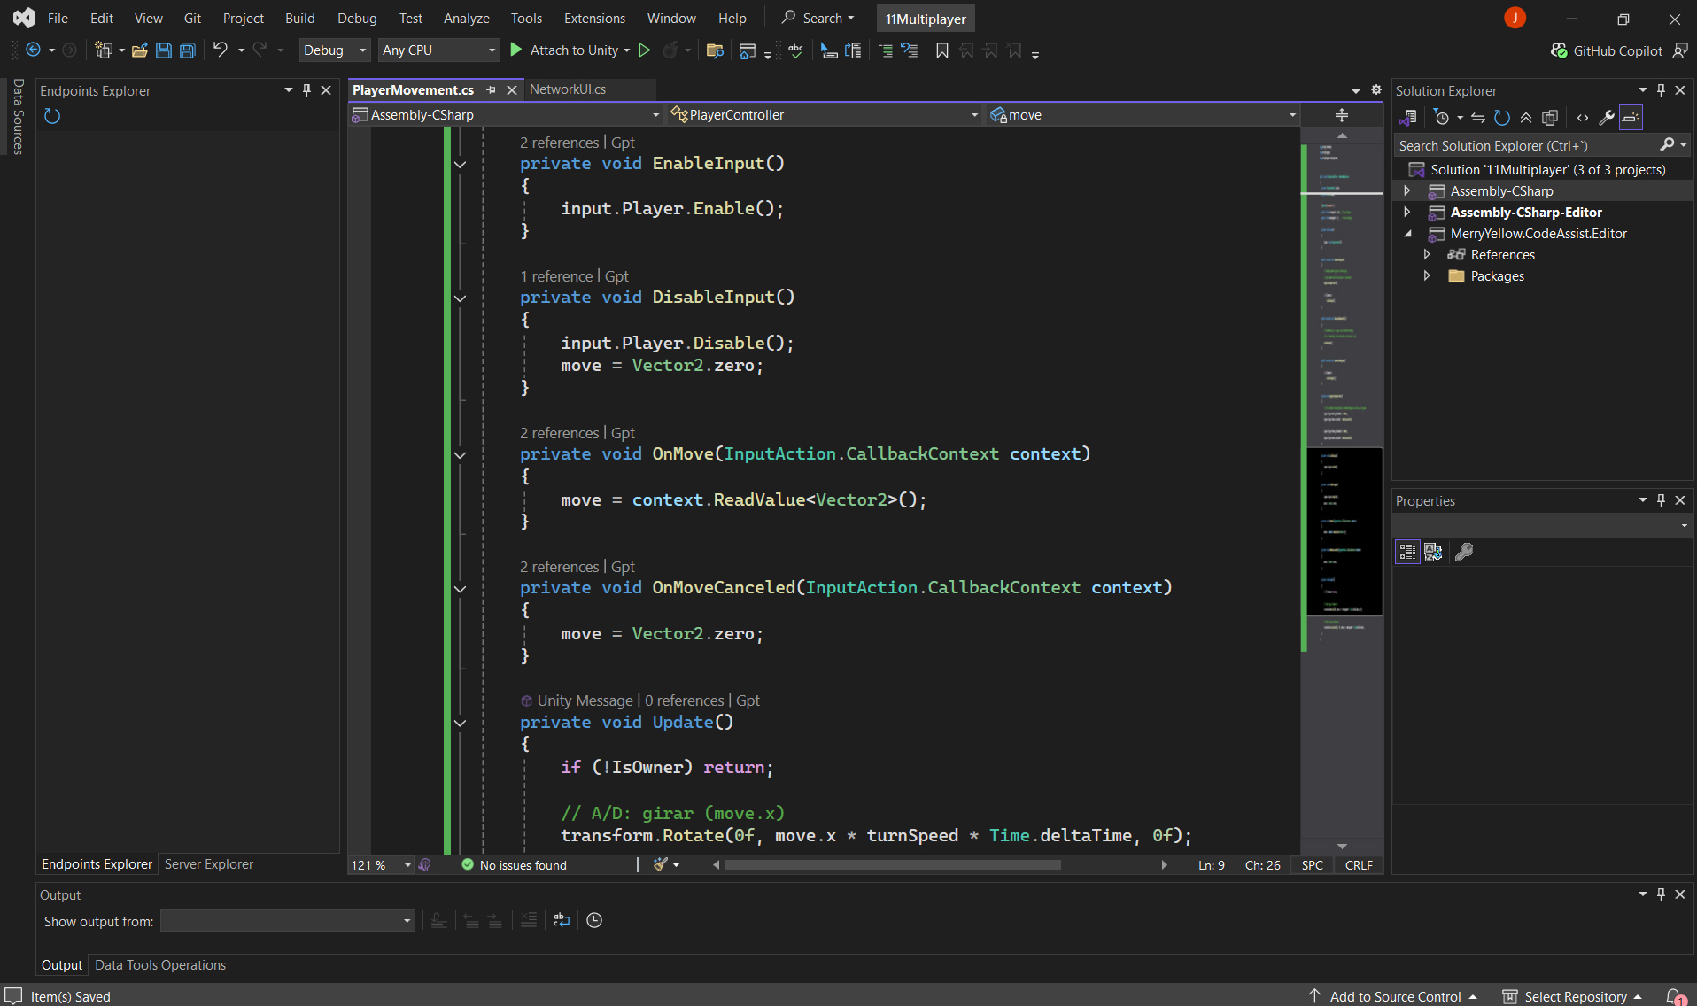Open the Extensions menu
The width and height of the screenshot is (1697, 1006).
coord(593,18)
